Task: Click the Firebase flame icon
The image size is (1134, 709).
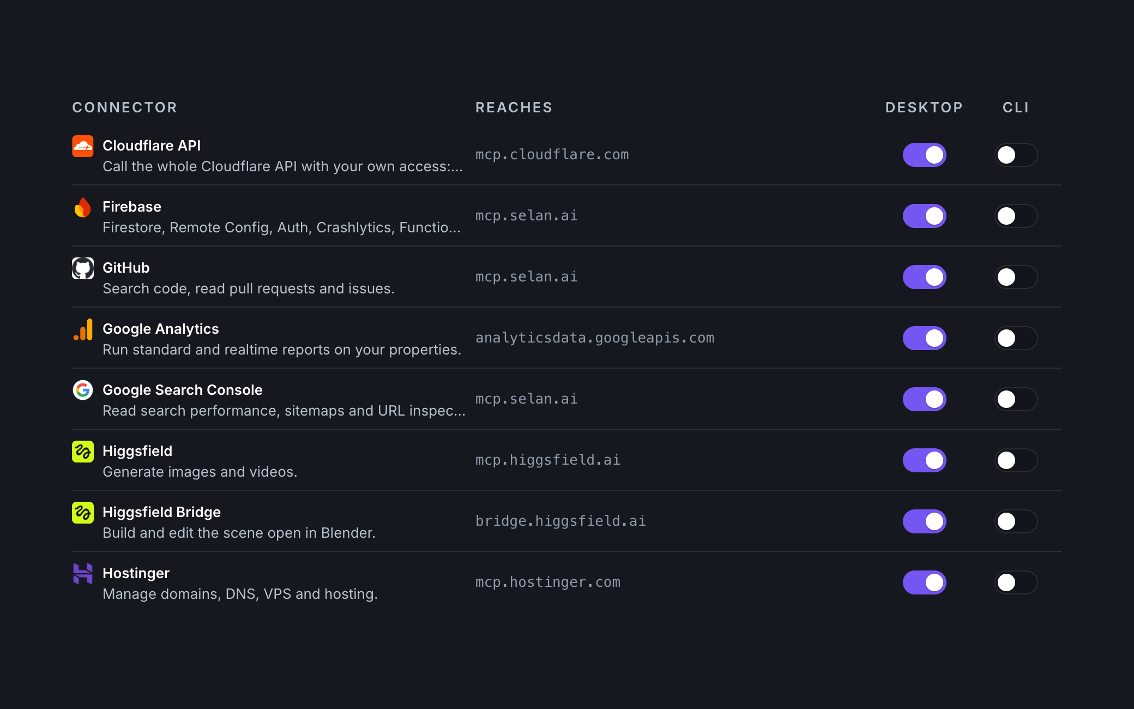Action: [x=83, y=207]
